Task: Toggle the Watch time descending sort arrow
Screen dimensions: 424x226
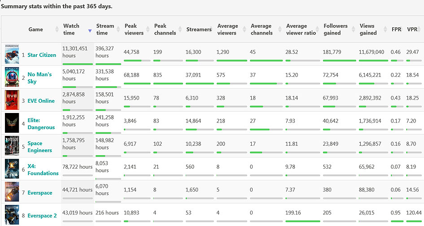Action: [90, 31]
